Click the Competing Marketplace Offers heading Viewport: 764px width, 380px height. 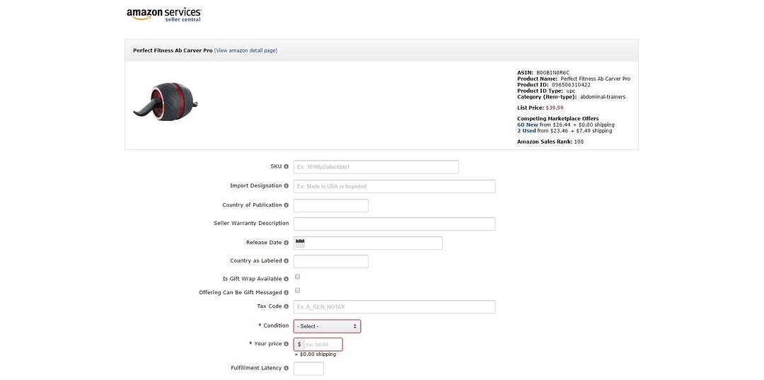click(558, 118)
